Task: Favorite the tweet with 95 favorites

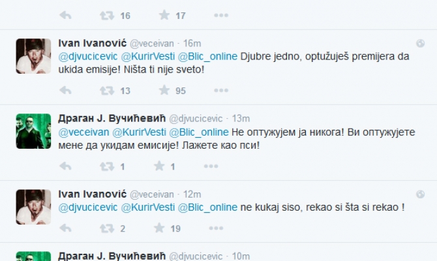Action: click(x=160, y=91)
